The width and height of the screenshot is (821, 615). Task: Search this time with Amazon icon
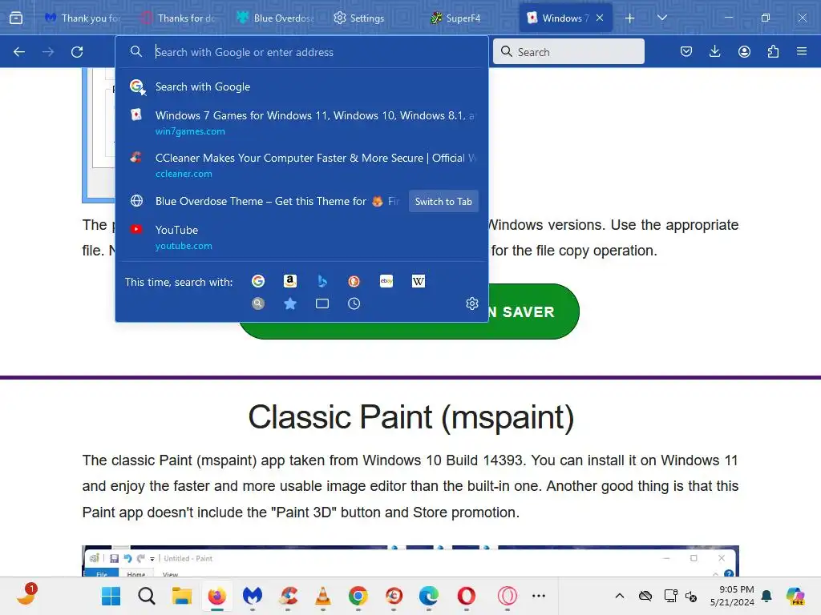(290, 281)
